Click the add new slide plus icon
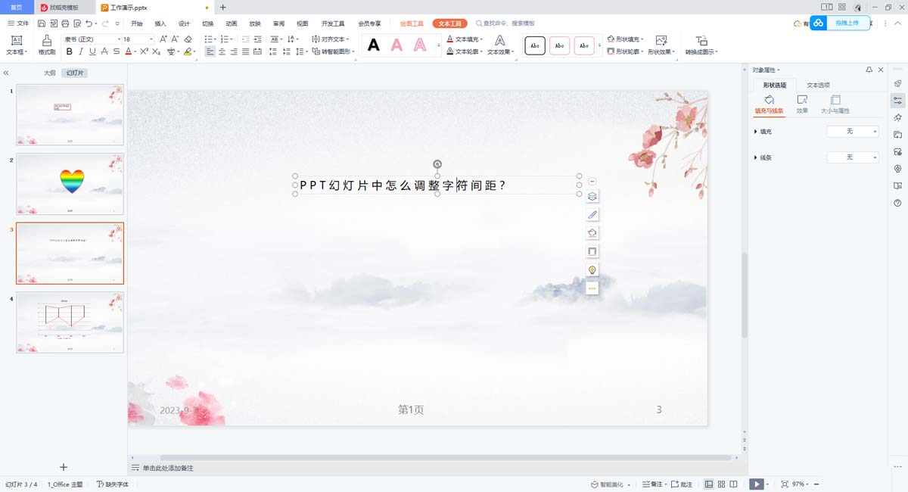The height and width of the screenshot is (492, 908). (x=64, y=468)
